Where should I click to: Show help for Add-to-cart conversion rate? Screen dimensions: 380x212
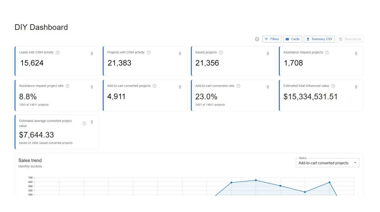[238, 86]
